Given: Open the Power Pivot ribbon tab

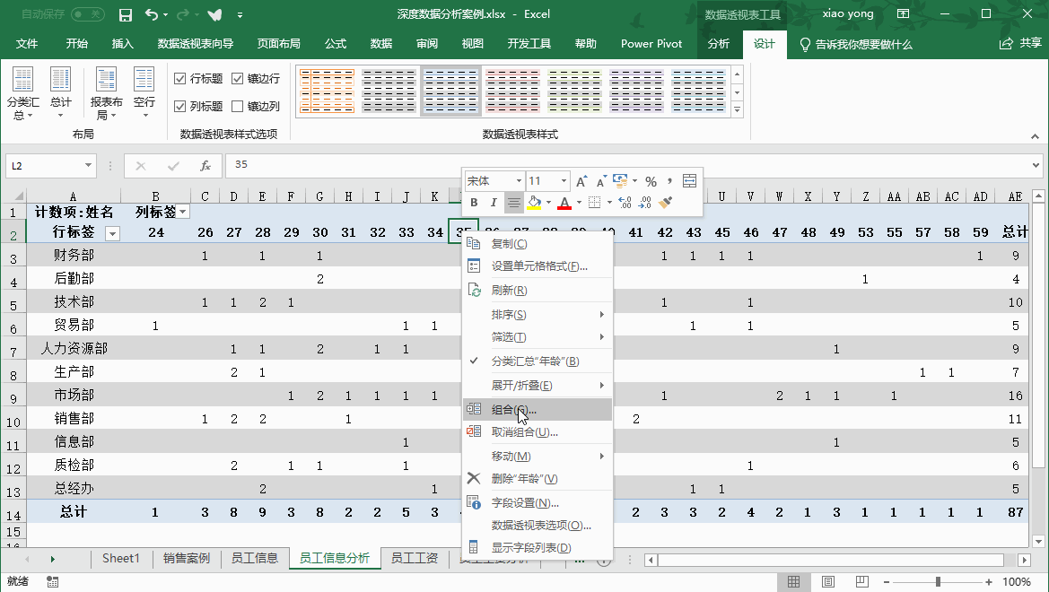Looking at the screenshot, I should click(651, 43).
